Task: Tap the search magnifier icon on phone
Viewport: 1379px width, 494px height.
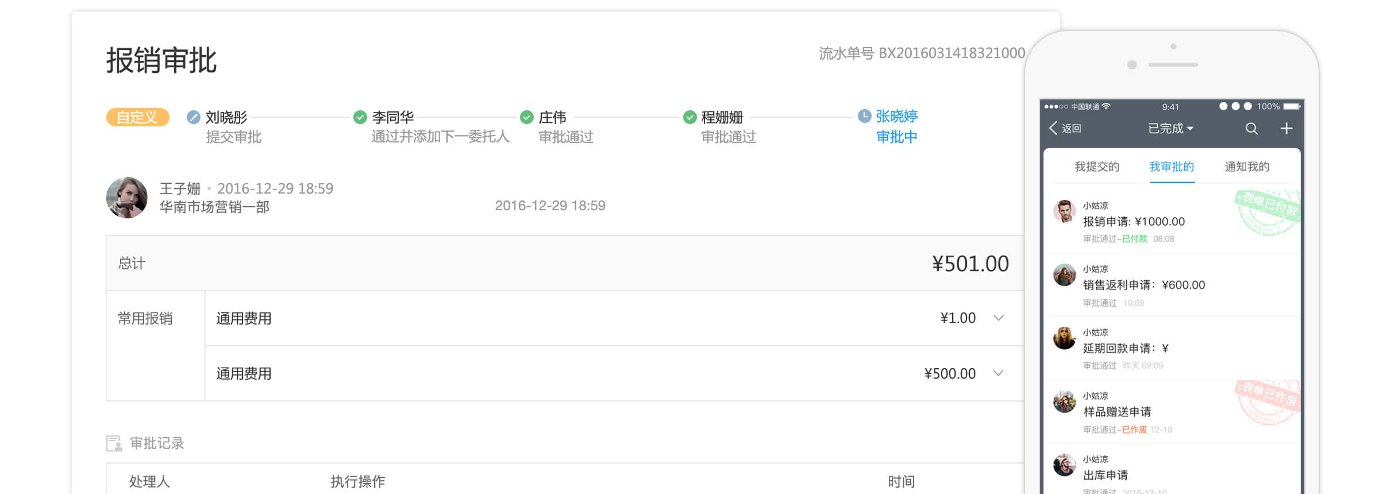Action: click(1251, 129)
